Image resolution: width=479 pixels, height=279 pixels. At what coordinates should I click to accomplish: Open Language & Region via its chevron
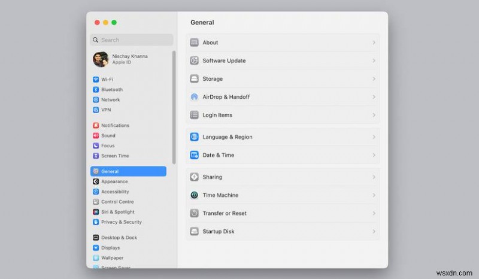(374, 137)
